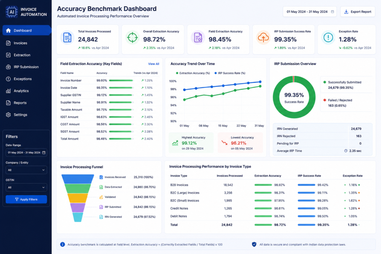Click the Pending for IRP row

pyautogui.click(x=323, y=144)
